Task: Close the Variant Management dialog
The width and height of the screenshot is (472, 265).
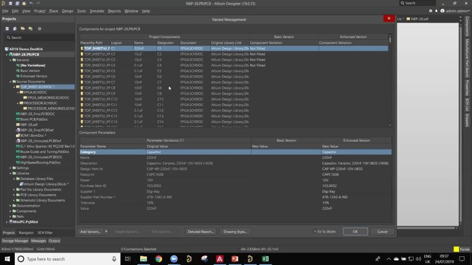Action: point(389,18)
